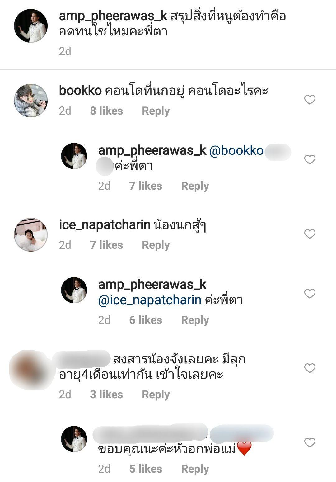Image resolution: width=336 pixels, height=482 pixels.
Task: Open ice_napatcharin's profile picture
Action: tap(31, 234)
